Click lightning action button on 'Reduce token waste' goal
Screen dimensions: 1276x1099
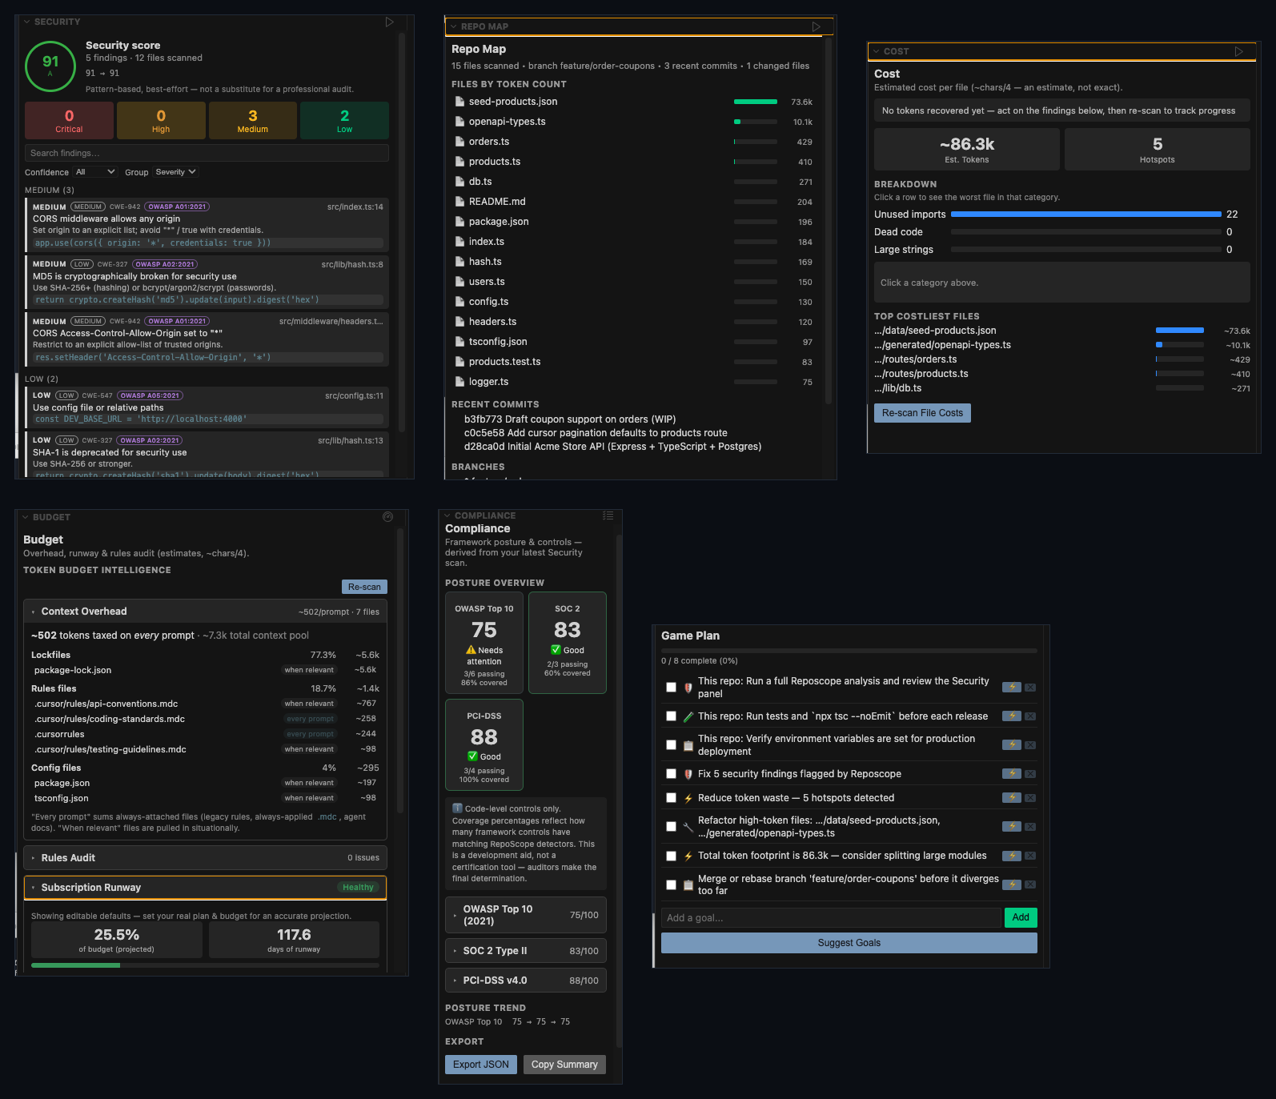pos(1012,798)
